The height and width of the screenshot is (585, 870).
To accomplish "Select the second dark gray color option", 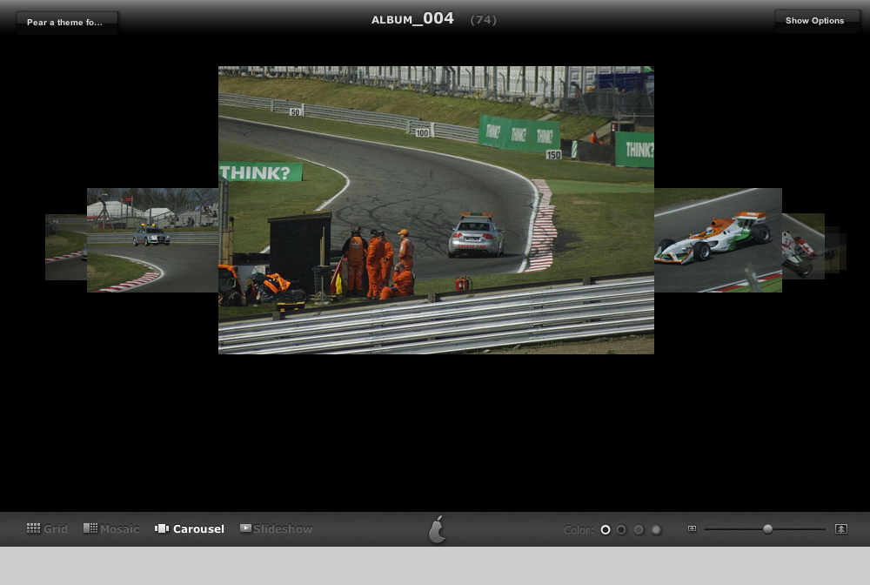I will coord(621,530).
